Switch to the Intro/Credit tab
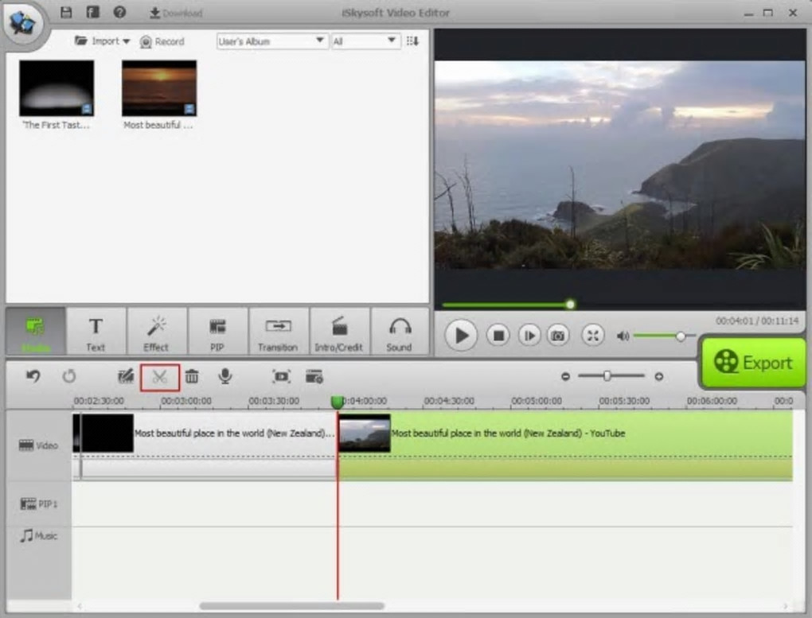This screenshot has width=812, height=618. [339, 331]
